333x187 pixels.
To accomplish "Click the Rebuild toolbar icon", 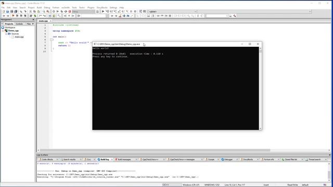I will click(x=66, y=11).
